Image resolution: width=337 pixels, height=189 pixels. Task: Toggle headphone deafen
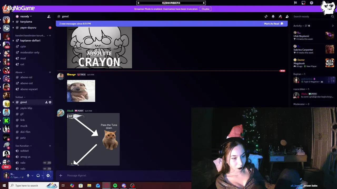[x=38, y=176]
